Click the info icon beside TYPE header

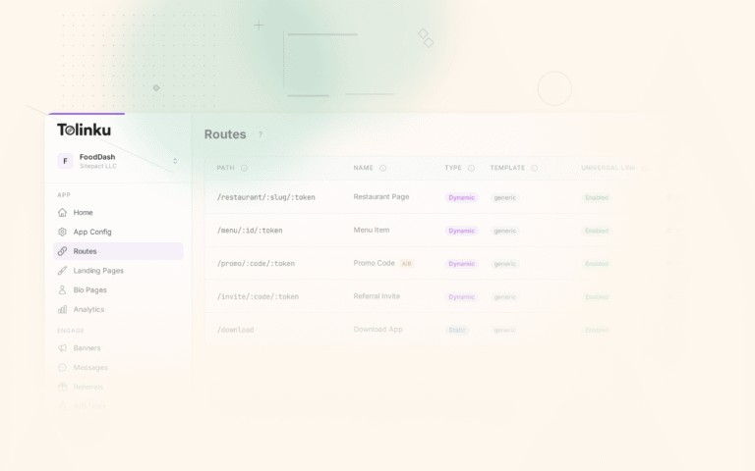point(471,168)
